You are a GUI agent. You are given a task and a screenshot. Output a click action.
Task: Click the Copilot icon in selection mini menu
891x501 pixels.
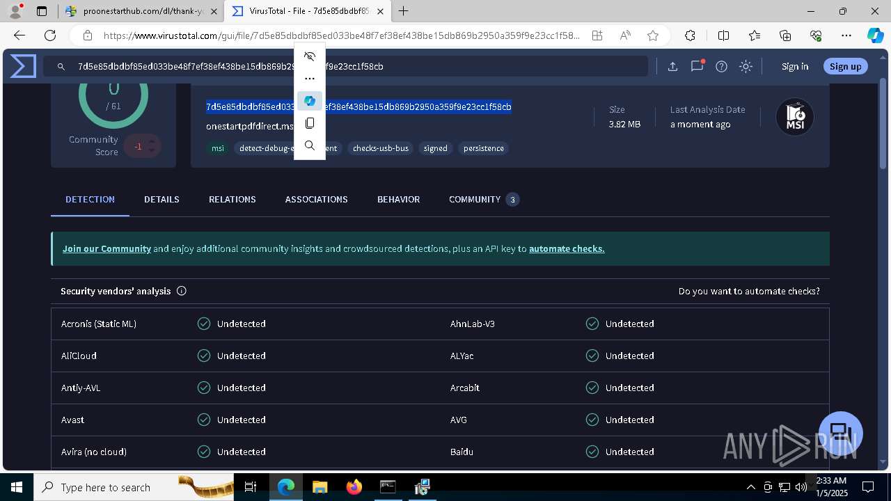(x=310, y=101)
